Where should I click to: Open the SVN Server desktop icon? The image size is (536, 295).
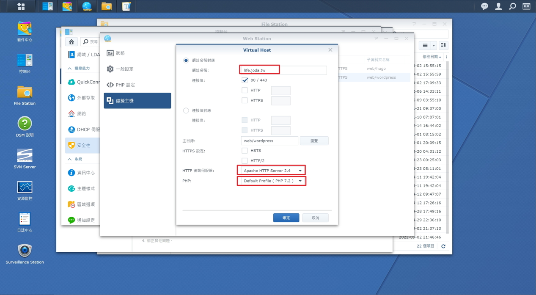click(25, 159)
